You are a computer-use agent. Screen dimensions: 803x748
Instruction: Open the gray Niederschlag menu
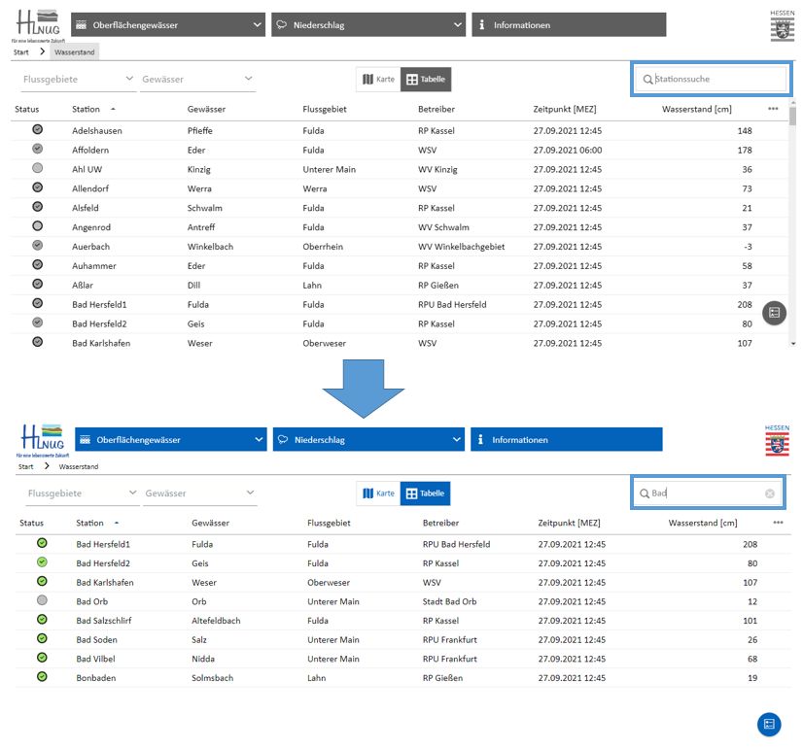(367, 25)
